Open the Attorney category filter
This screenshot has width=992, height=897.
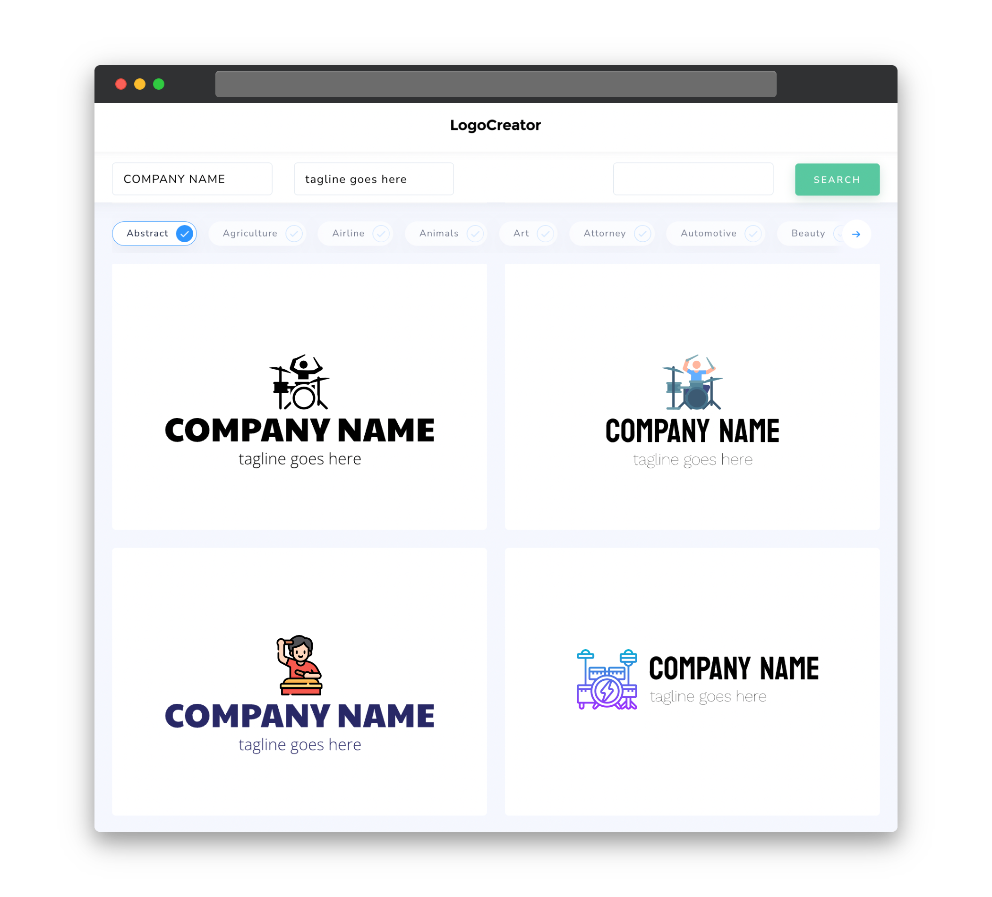614,233
